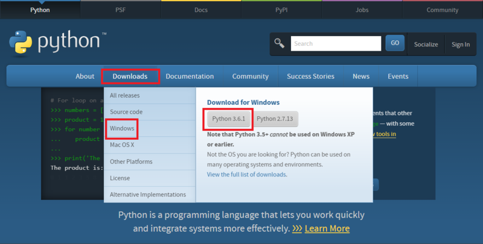Follow 'View the full list of downloads' link
The width and height of the screenshot is (483, 244).
coord(246,175)
